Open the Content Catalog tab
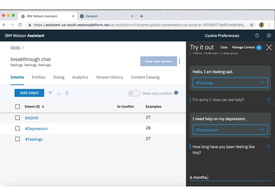This screenshot has width=275, height=196. coord(145,77)
